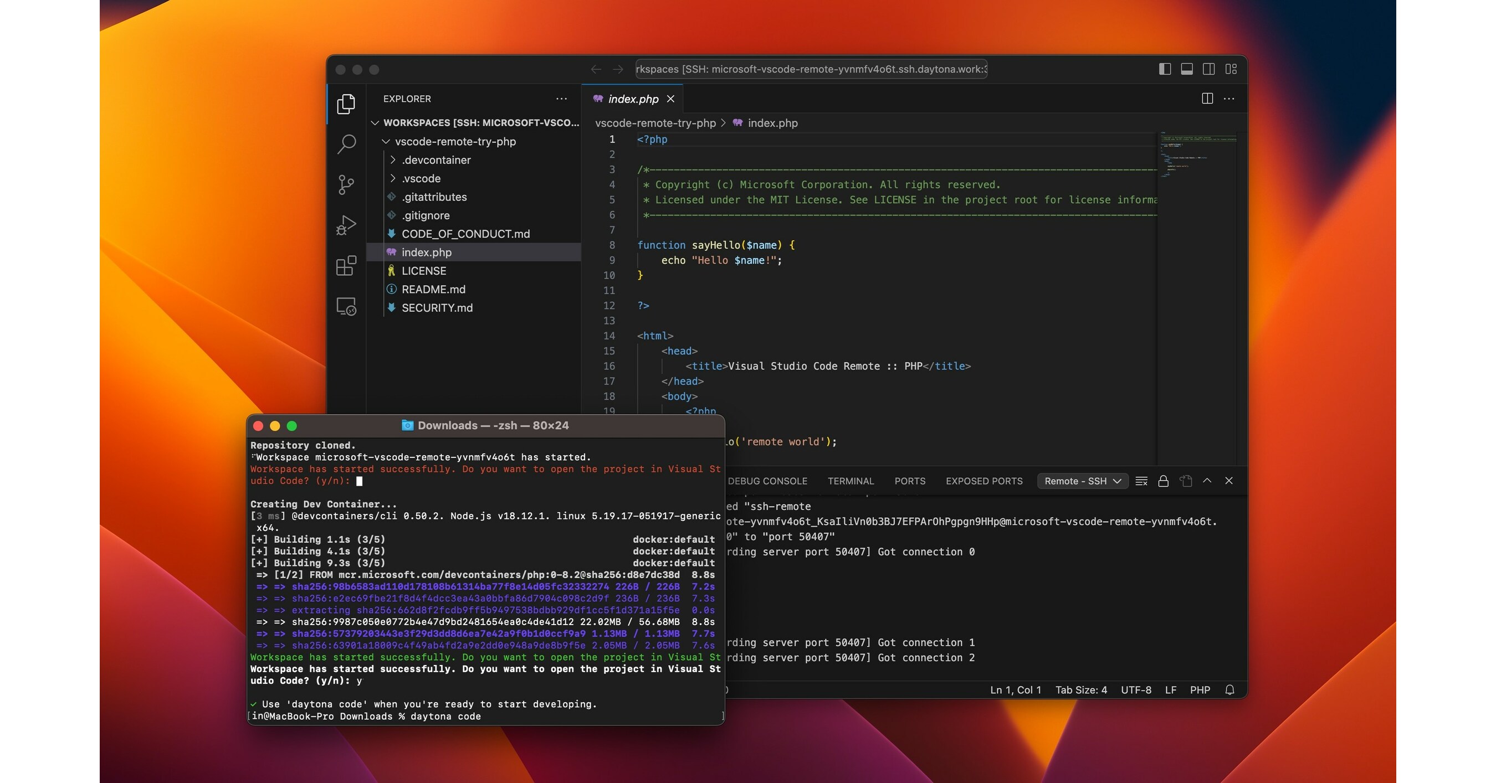Open the Remote Explorer view
This screenshot has height=783, width=1496.
346,306
